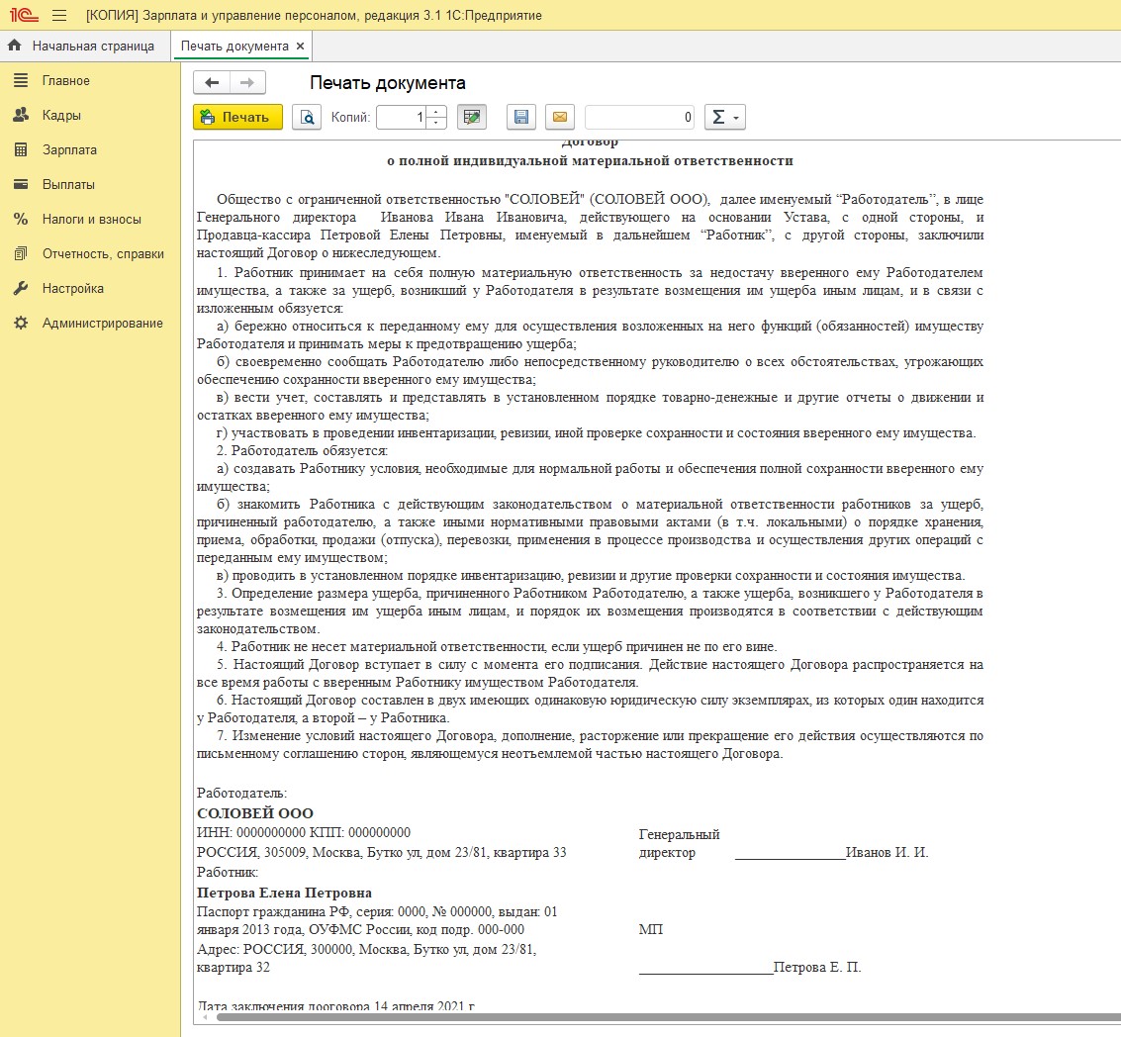Viewport: 1121px width, 1037px height.
Task: Open the Кадры section
Action: point(61,115)
